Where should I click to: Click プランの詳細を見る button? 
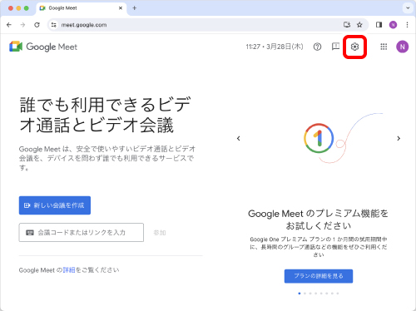[319, 276]
